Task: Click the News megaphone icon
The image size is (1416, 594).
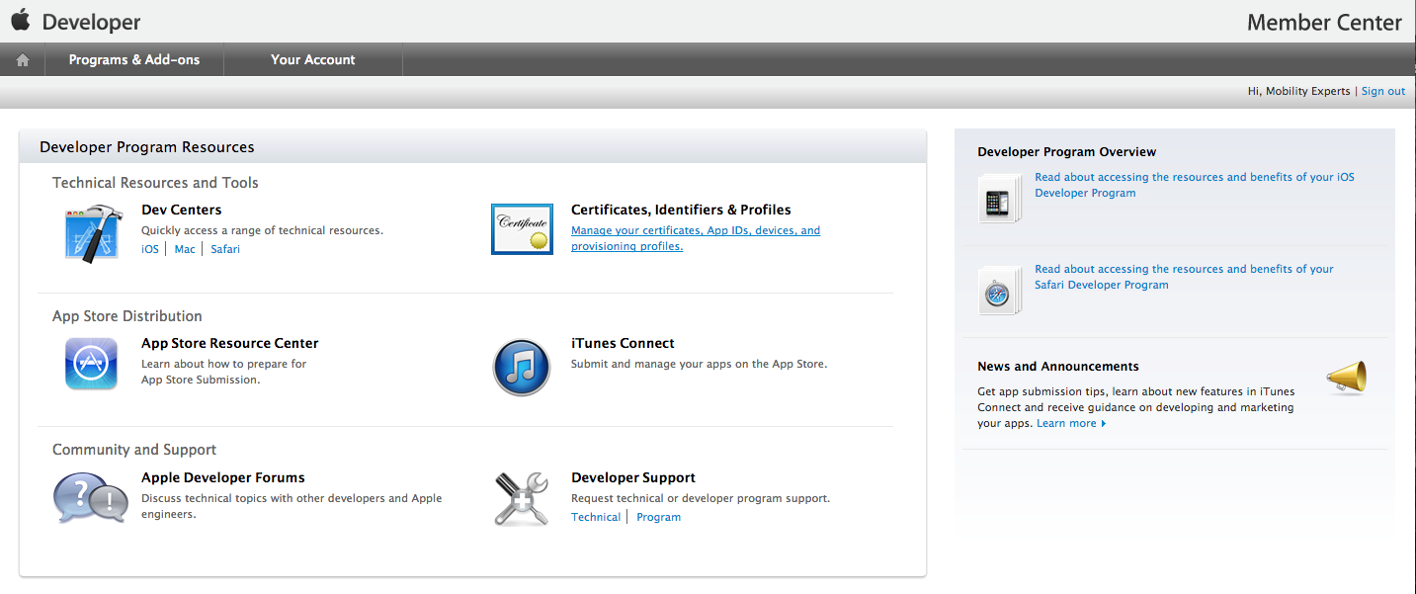Action: pos(1346,377)
